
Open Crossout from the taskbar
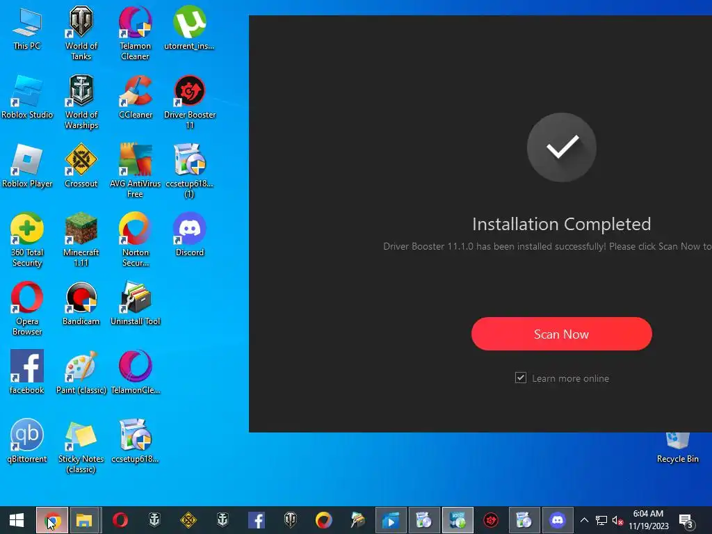(x=188, y=520)
